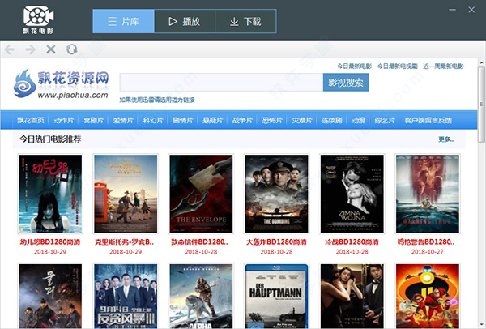Select the 恐怖片 category
The width and height of the screenshot is (486, 329).
click(272, 120)
